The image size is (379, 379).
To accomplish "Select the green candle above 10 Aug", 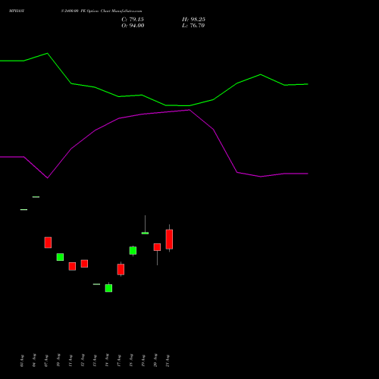I will [60, 257].
